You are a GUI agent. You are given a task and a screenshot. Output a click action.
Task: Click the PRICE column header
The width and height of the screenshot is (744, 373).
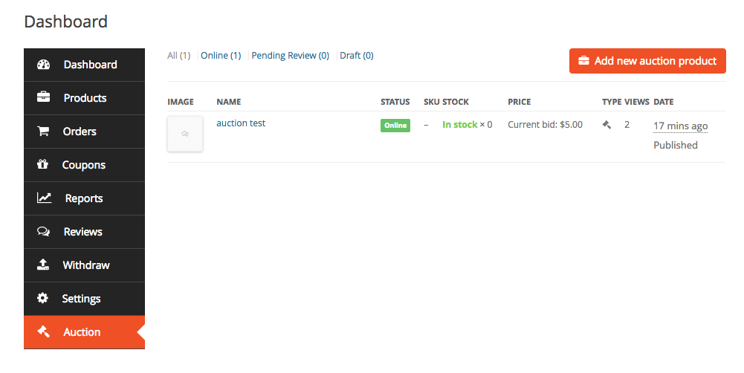point(519,102)
